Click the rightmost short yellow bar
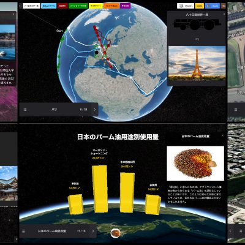Viewport: 245px width, 245px height. coord(153,205)
